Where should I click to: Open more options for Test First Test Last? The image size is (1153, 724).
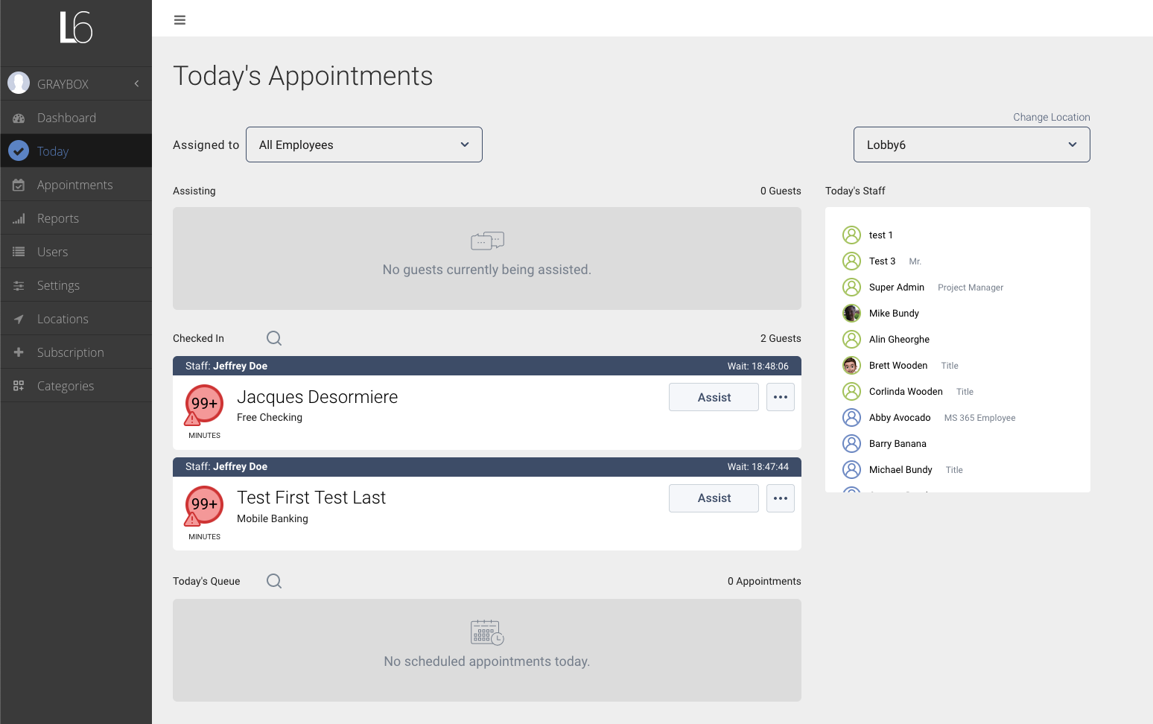tap(781, 498)
